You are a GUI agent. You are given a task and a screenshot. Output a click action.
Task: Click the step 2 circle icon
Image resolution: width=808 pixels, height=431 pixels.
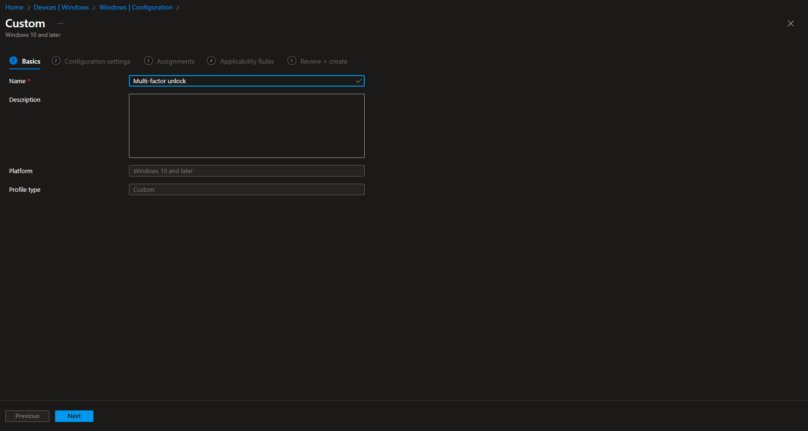pyautogui.click(x=56, y=61)
